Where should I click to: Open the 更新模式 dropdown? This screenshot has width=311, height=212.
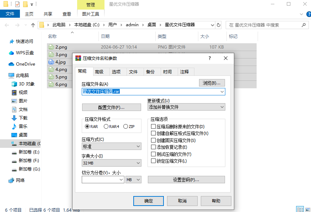[187, 107]
